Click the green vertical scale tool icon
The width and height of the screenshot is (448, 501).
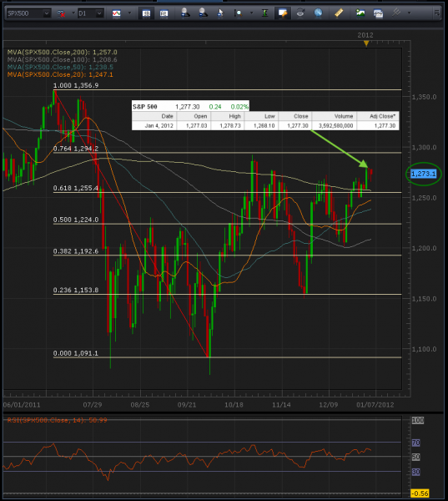264,13
